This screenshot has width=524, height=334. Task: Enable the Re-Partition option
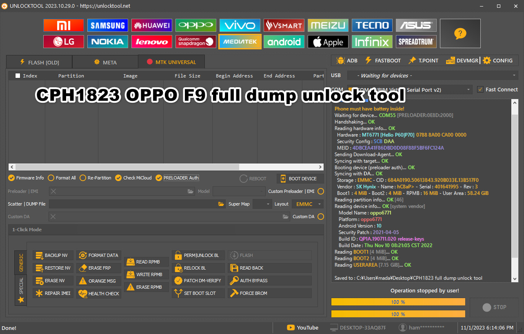tap(95, 178)
